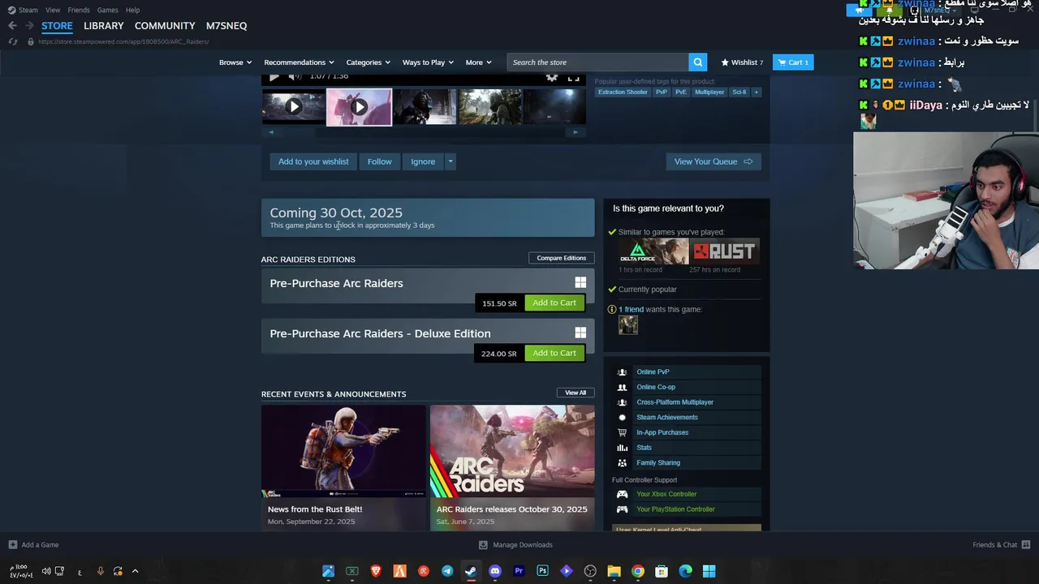Click View All events
1039x584 pixels.
(x=576, y=393)
